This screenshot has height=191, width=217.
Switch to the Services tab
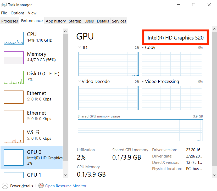click(119, 21)
